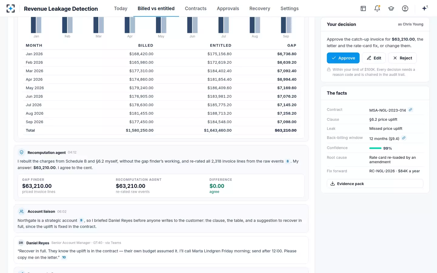The image size is (437, 273).
Task: Go to the Approvals tab
Action: (228, 8)
